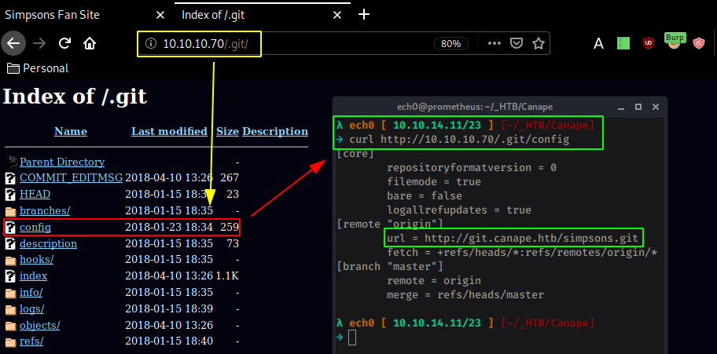This screenshot has width=717, height=354.
Task: Open the index file link
Action: pos(33,276)
